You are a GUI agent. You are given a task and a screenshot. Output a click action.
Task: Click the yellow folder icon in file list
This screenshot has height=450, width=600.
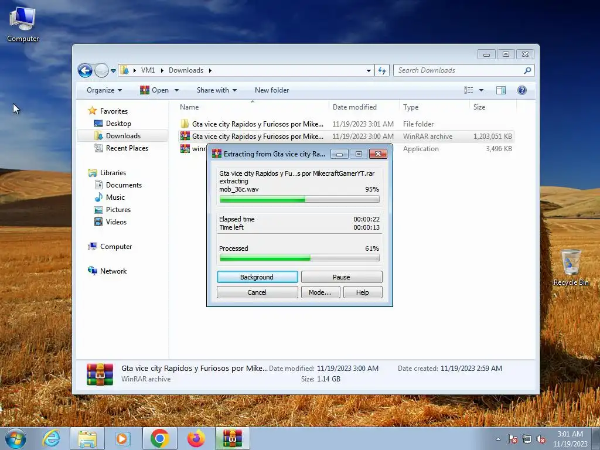[185, 124]
